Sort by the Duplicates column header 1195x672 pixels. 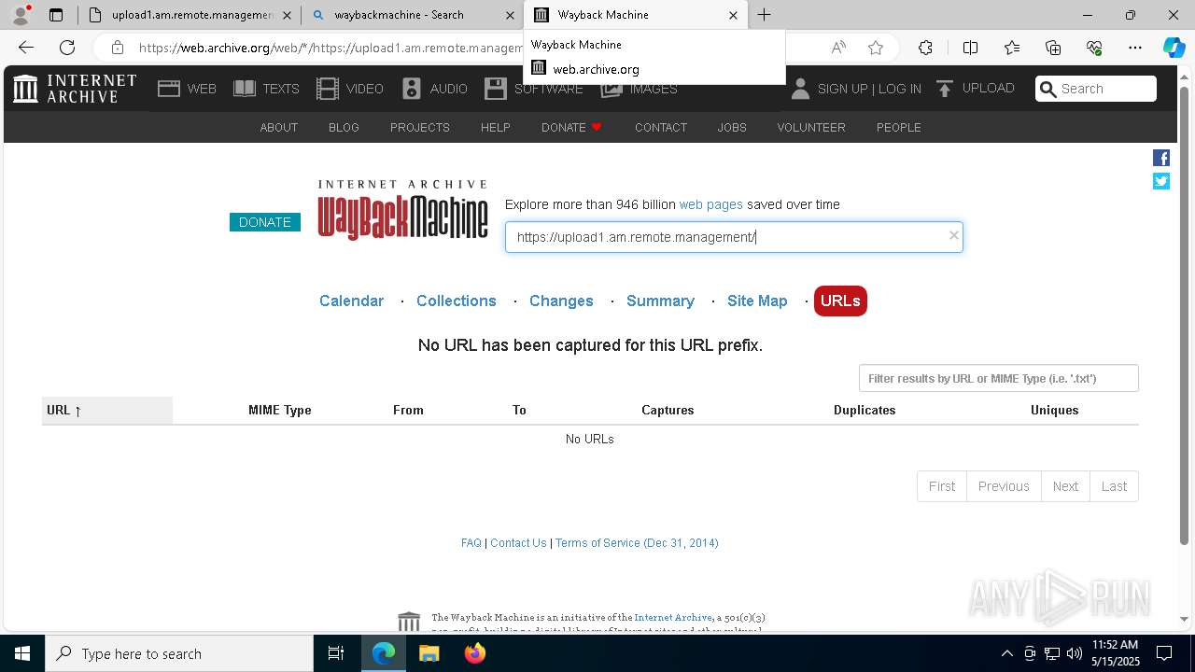coord(865,410)
